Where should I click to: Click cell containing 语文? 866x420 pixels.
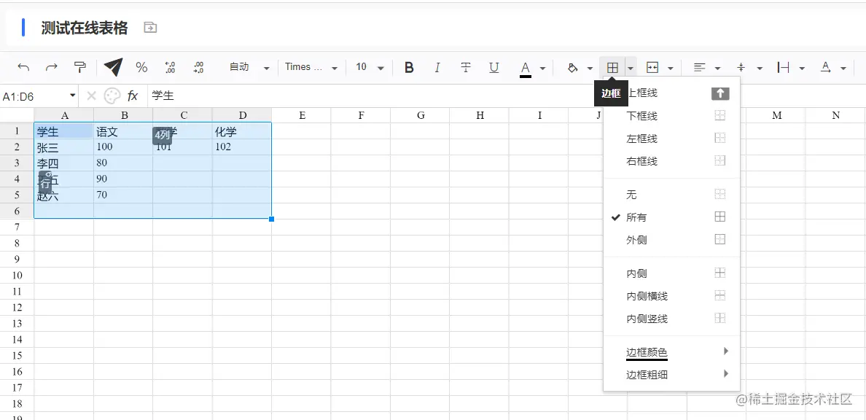pyautogui.click(x=123, y=131)
